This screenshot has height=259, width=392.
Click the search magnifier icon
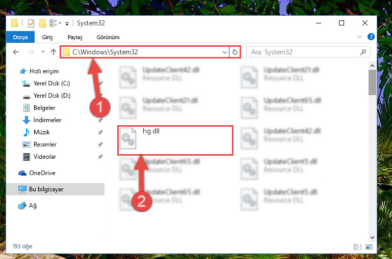(x=363, y=52)
